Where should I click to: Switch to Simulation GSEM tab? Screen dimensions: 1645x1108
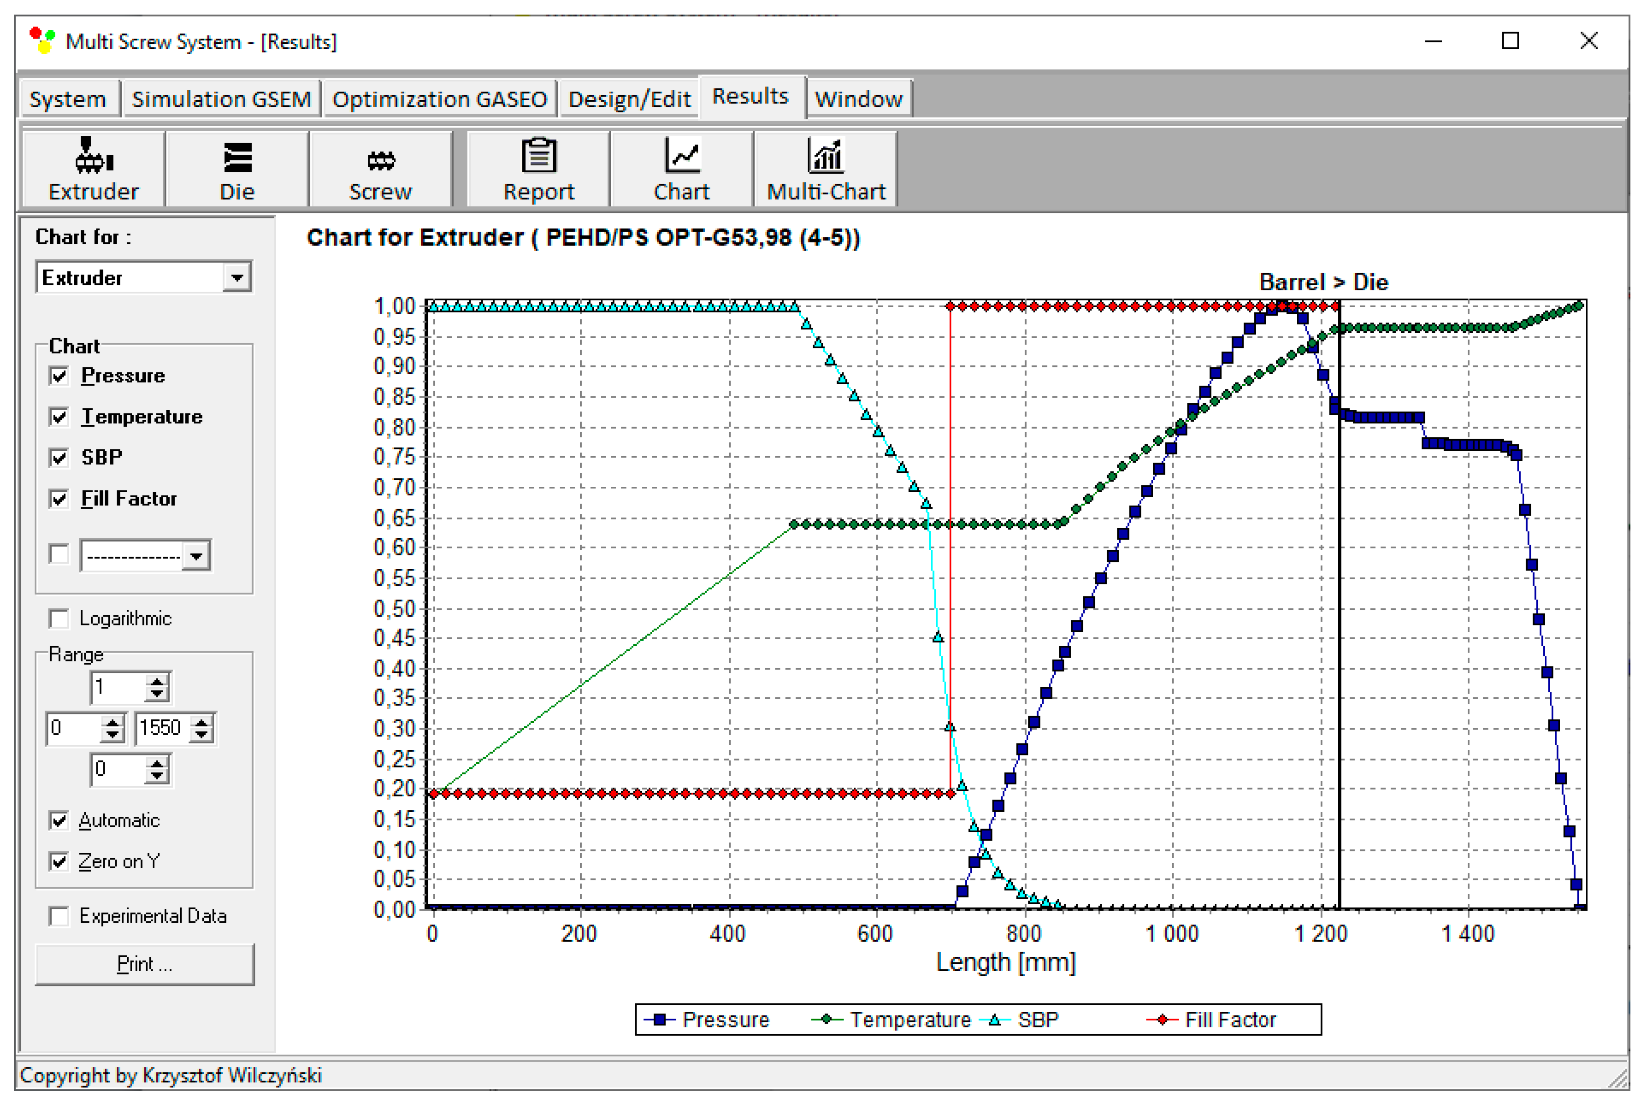(x=221, y=99)
